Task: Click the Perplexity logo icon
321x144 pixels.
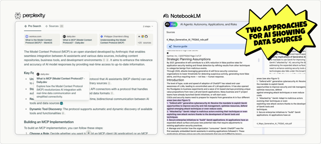Action: 18,16
